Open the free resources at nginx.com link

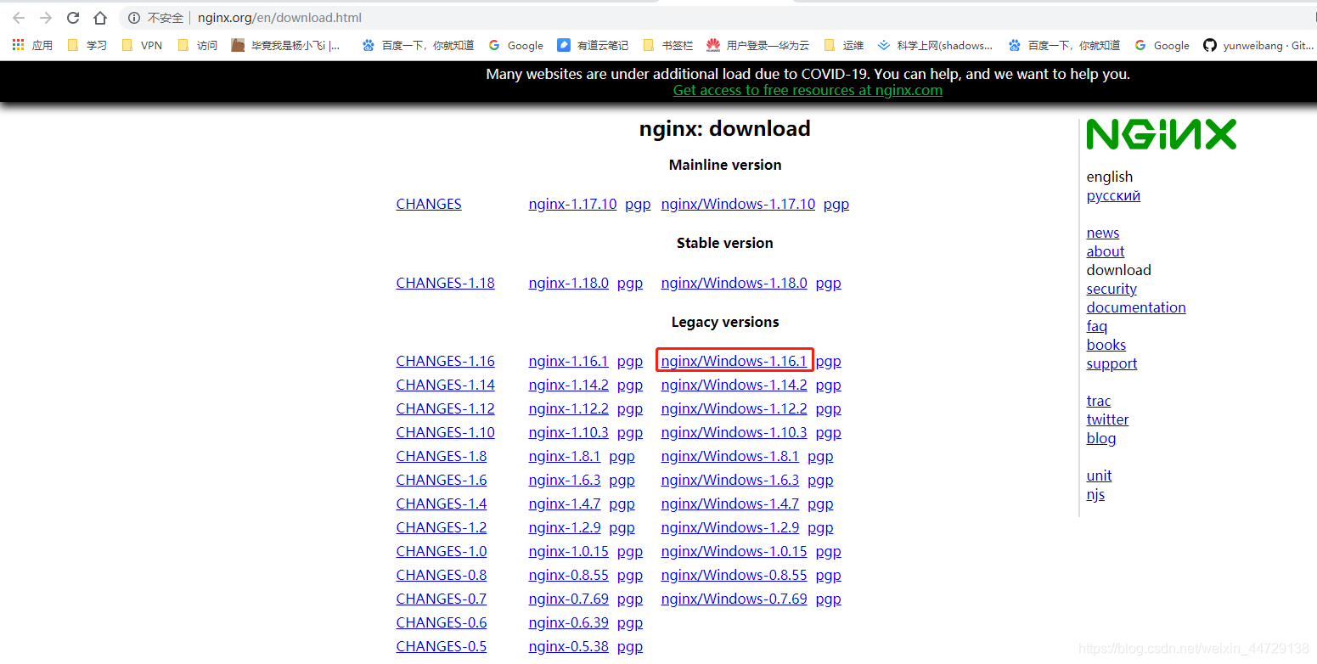[x=808, y=90]
